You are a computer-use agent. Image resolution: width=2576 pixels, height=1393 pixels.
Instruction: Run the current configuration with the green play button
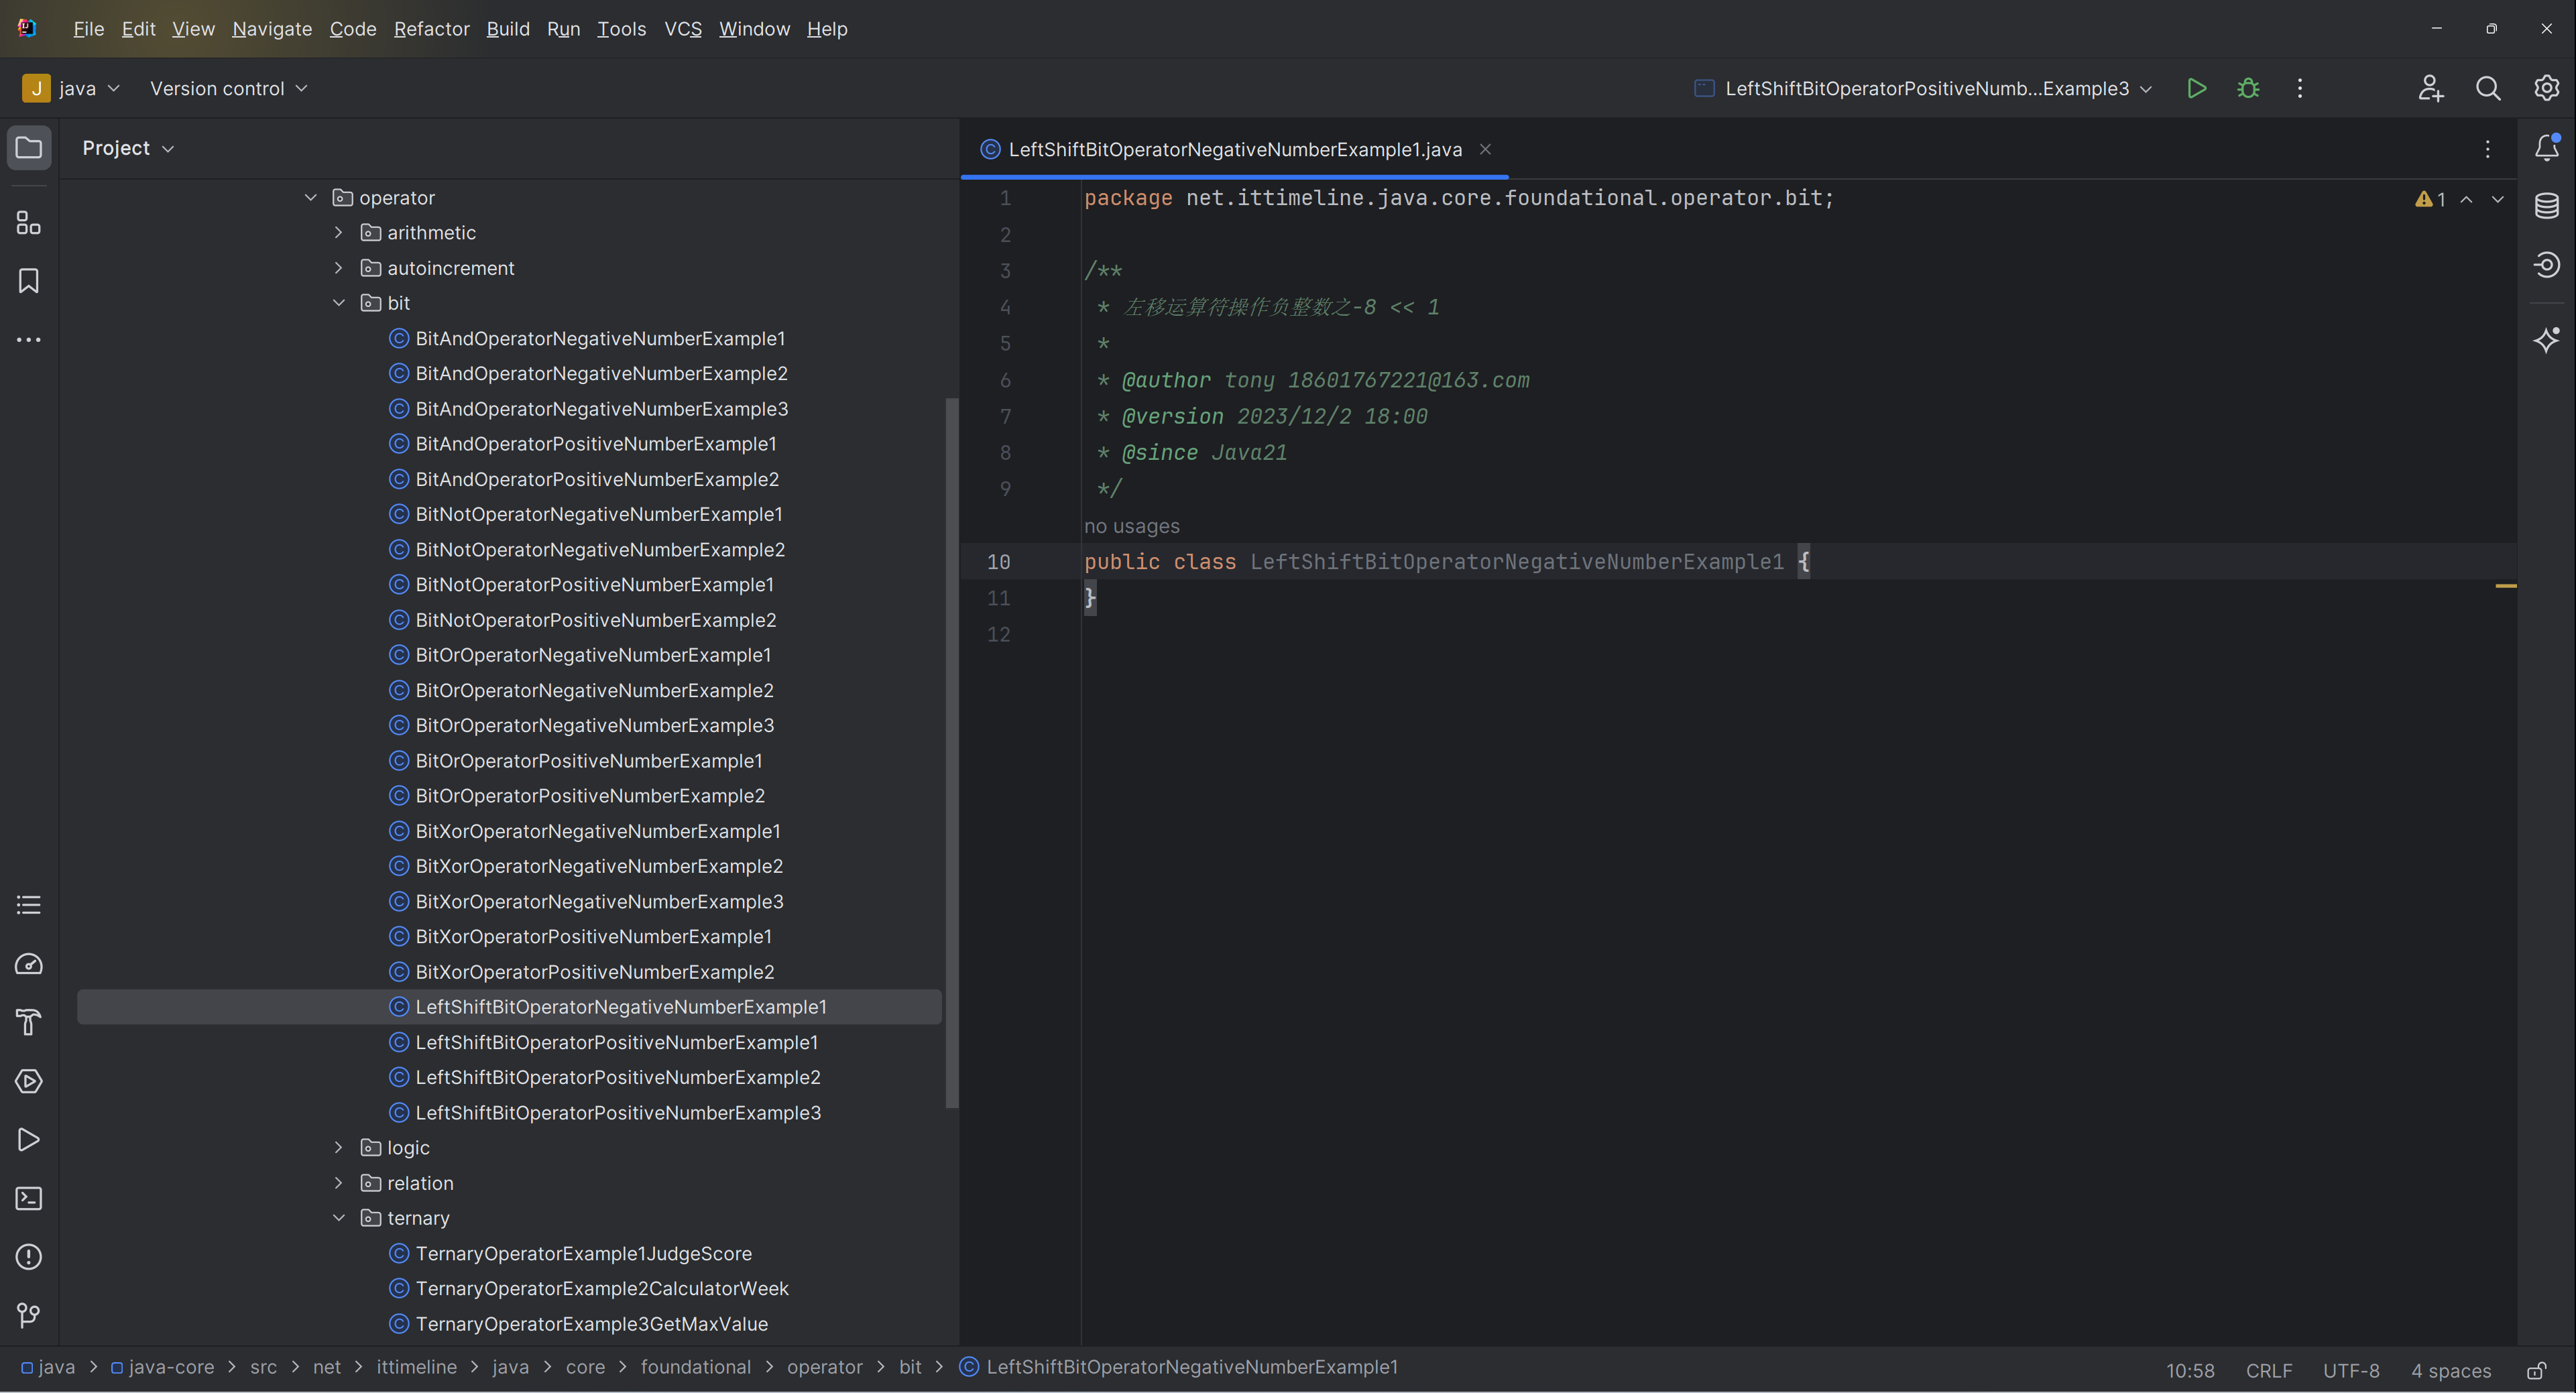[2197, 88]
